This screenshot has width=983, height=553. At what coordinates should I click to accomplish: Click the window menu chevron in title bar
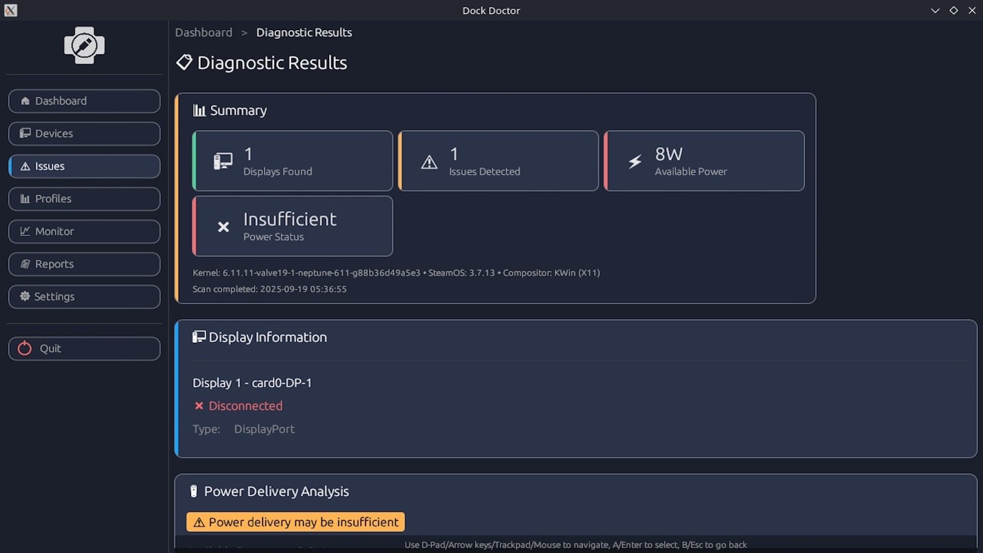(x=935, y=10)
